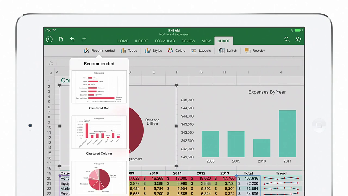The width and height of the screenshot is (348, 196).
Task: Select row 5 header
Action: click(49, 102)
